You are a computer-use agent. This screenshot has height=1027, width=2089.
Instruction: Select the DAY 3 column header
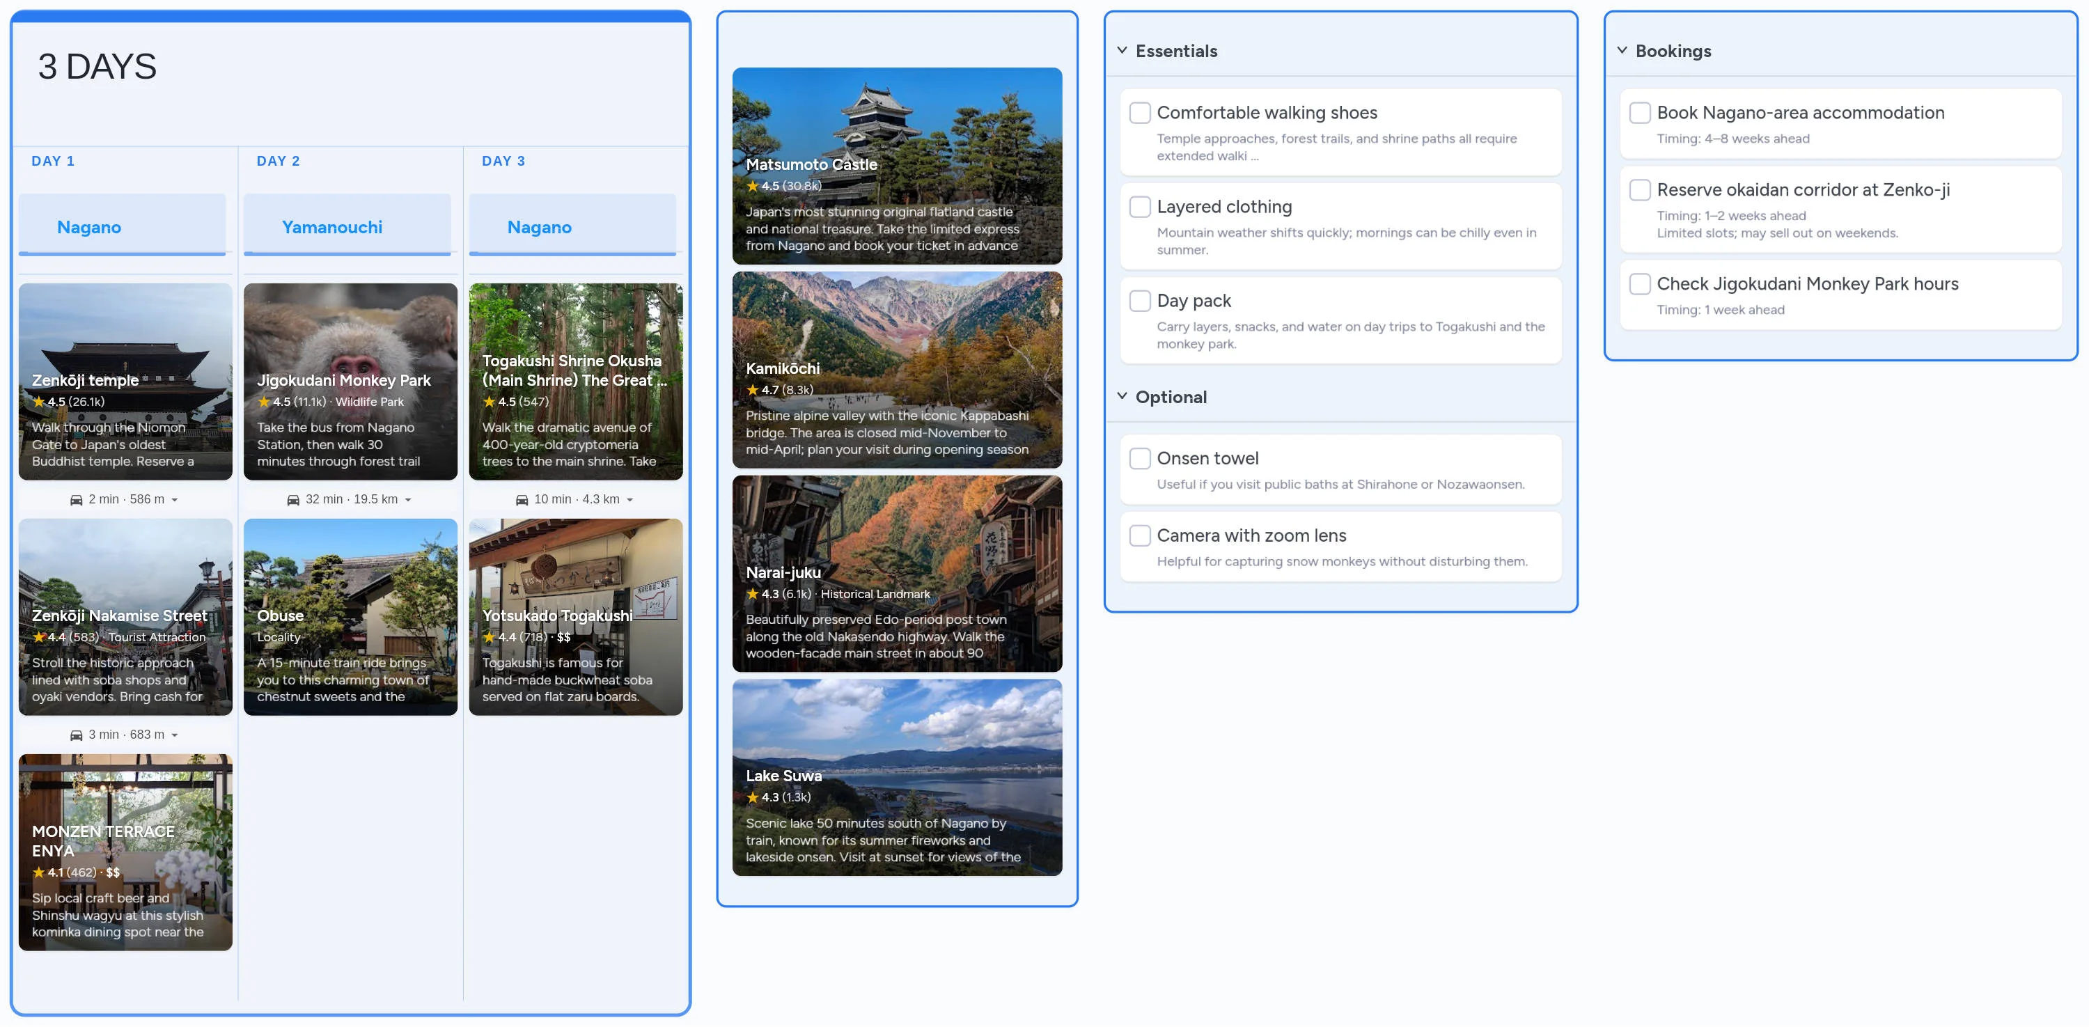coord(502,161)
